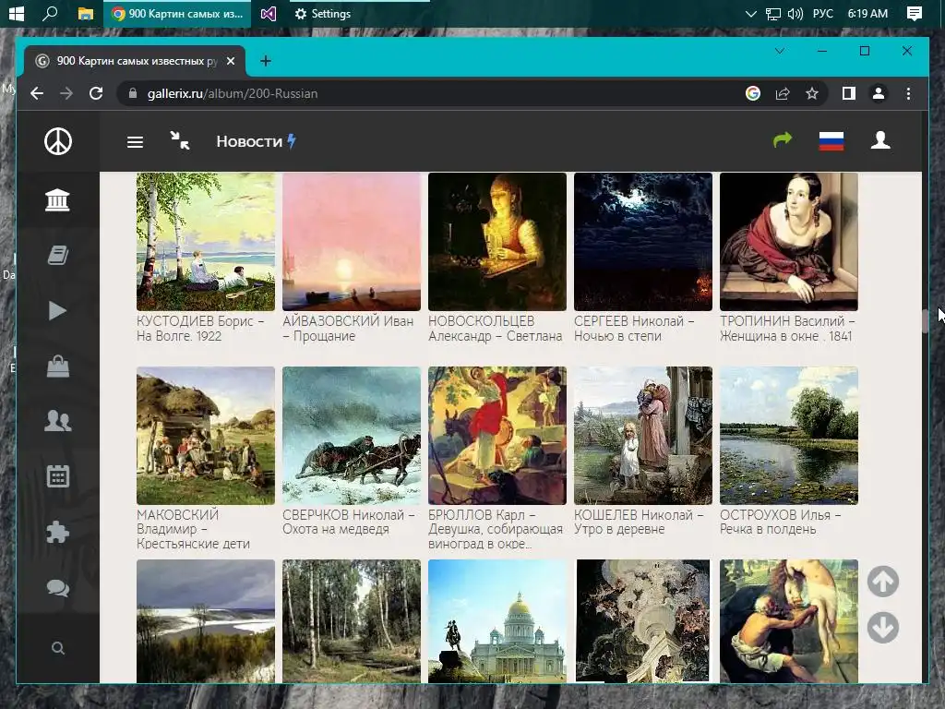
Task: Open Тропинин Женщина в окне thumbnail
Action: click(789, 242)
